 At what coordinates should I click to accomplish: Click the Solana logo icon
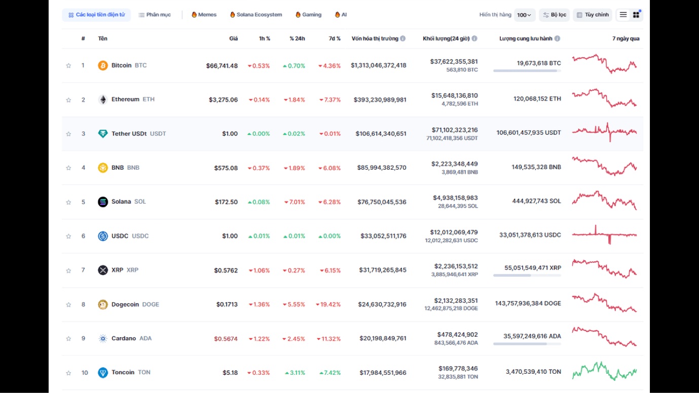point(103,202)
